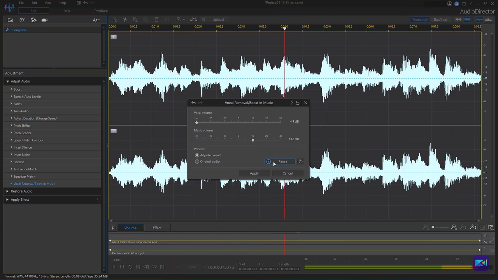498x280 pixels.
Task: Apply the Vocal Removal settings
Action: [x=254, y=173]
